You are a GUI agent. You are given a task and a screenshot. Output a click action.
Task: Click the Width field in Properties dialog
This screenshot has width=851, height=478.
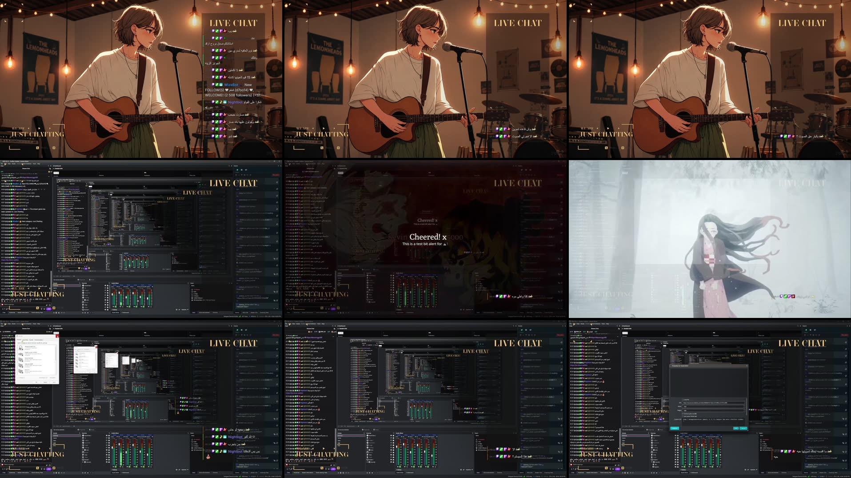pyautogui.click(x=713, y=406)
